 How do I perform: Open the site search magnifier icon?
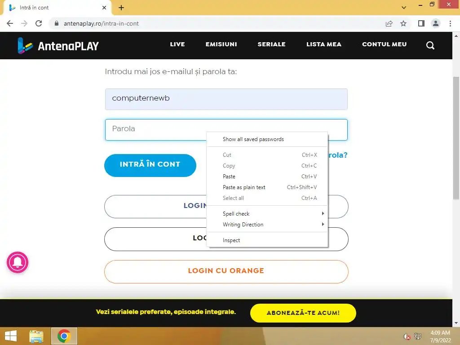click(x=430, y=45)
